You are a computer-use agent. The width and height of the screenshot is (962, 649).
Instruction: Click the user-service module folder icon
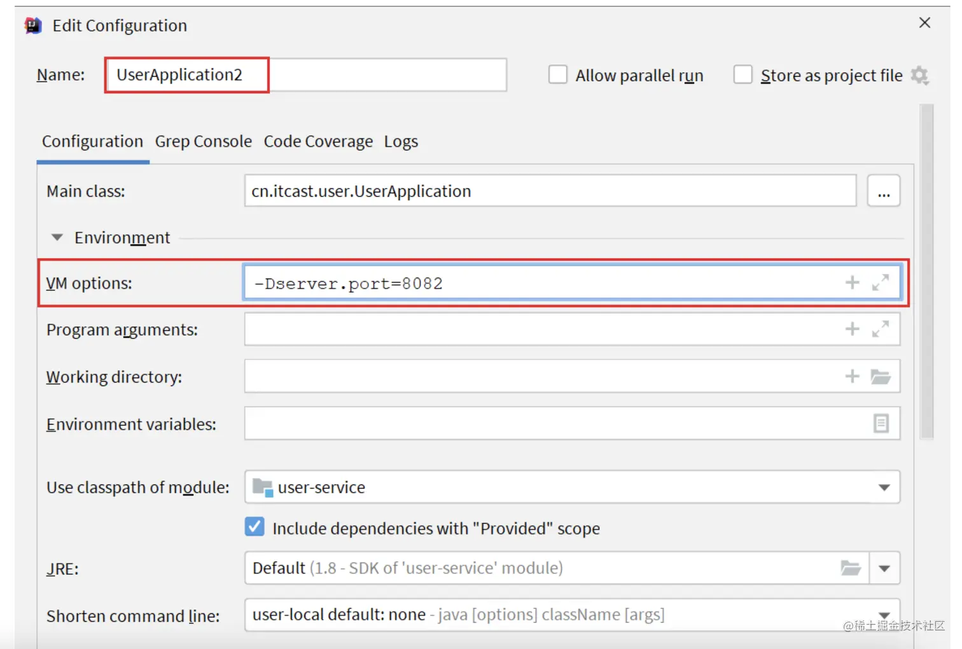coord(263,488)
